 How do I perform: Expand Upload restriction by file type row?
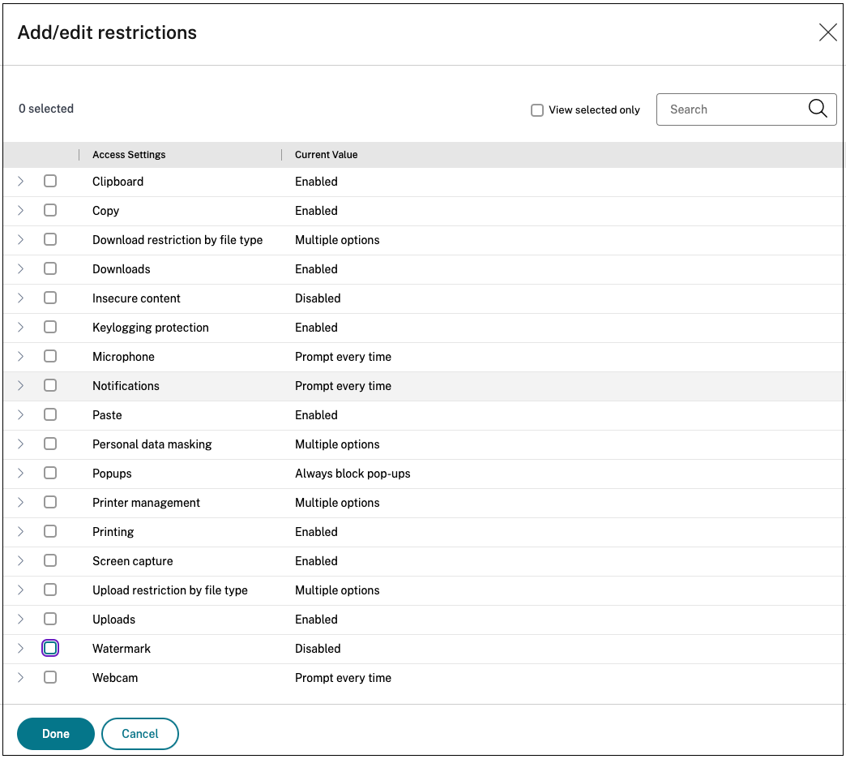point(21,590)
